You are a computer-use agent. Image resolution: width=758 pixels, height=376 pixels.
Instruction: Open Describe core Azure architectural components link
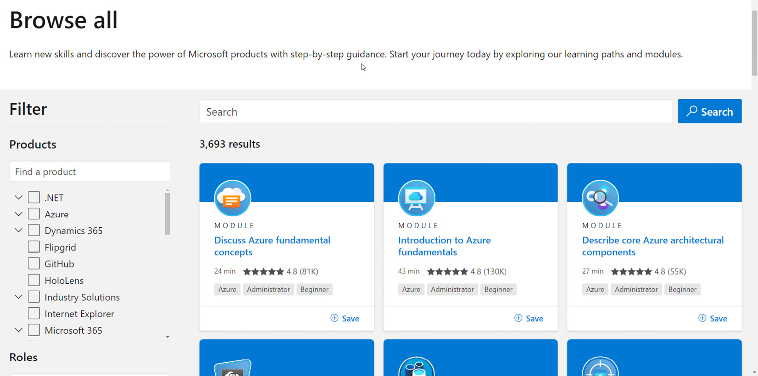652,246
